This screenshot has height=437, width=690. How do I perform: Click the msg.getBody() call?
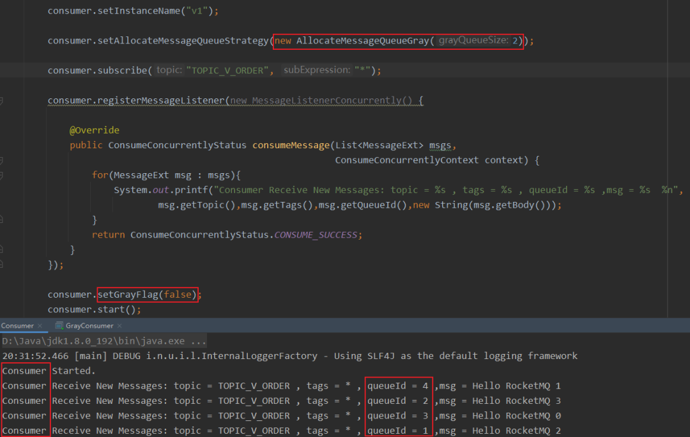[x=510, y=205]
